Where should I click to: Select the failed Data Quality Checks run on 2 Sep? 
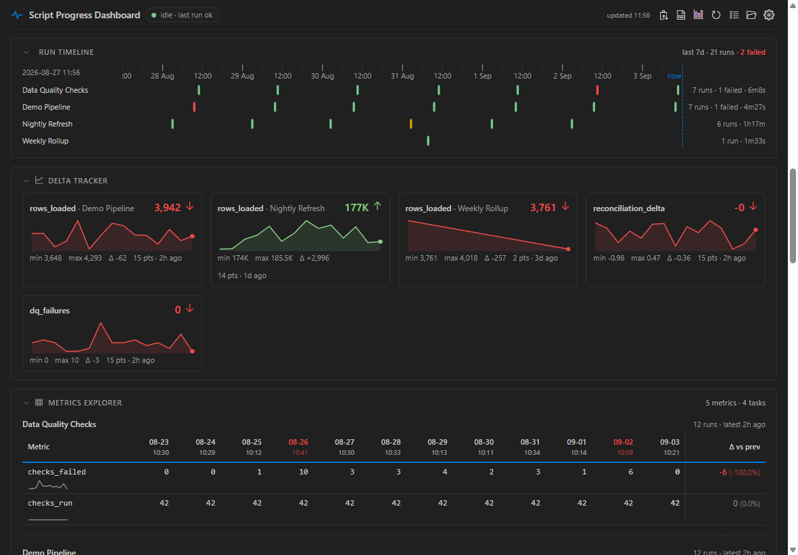(x=597, y=90)
